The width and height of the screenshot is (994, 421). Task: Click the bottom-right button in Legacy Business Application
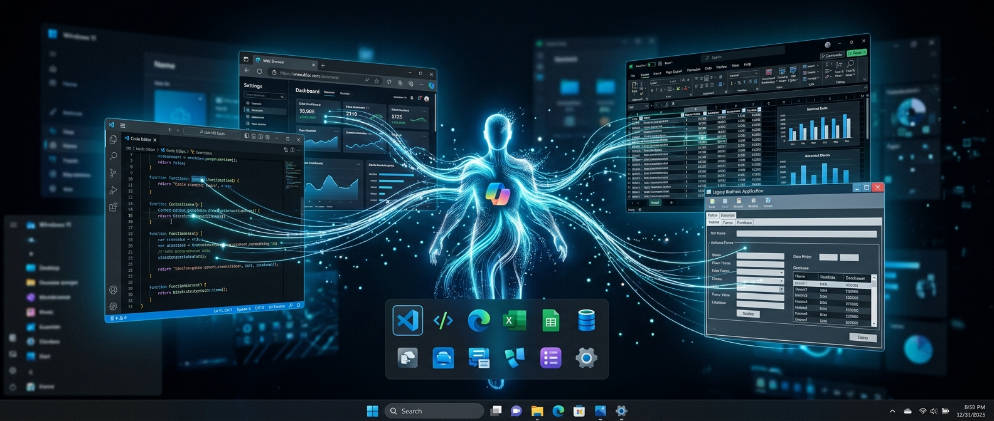tap(863, 338)
